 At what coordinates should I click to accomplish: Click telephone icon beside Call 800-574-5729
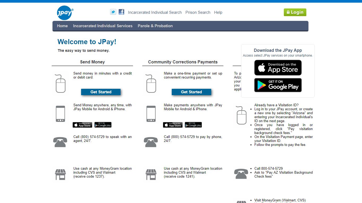pyautogui.click(x=241, y=174)
